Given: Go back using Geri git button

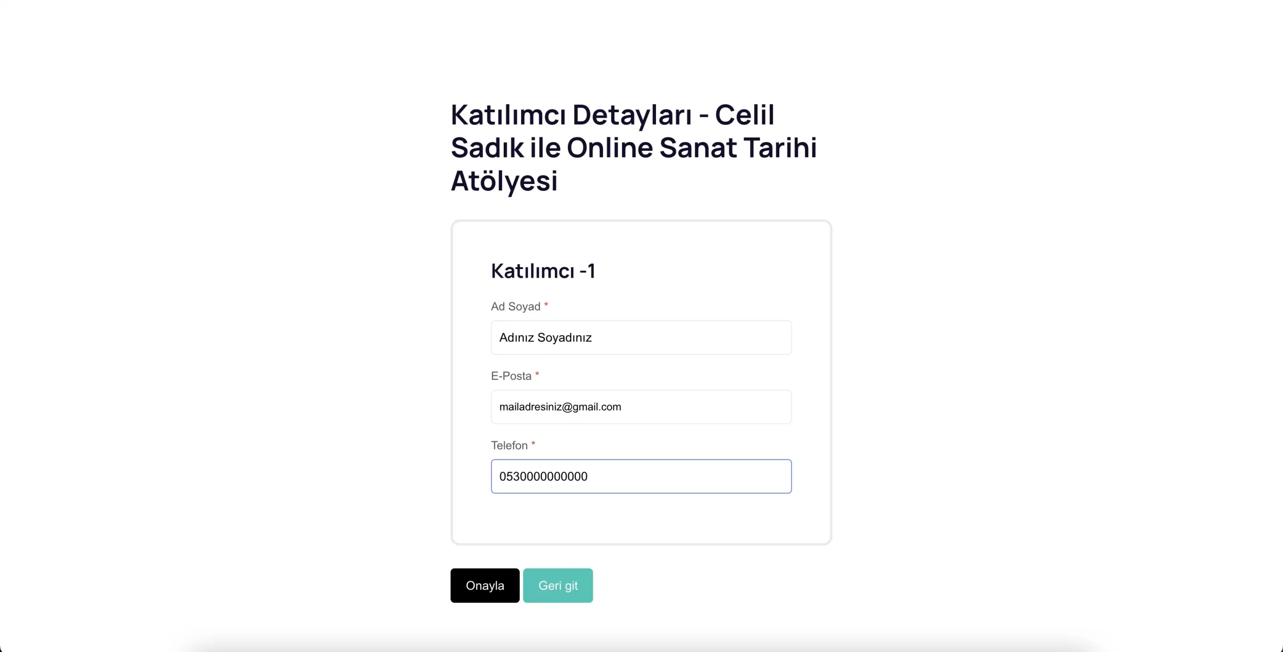Looking at the screenshot, I should tap(558, 585).
